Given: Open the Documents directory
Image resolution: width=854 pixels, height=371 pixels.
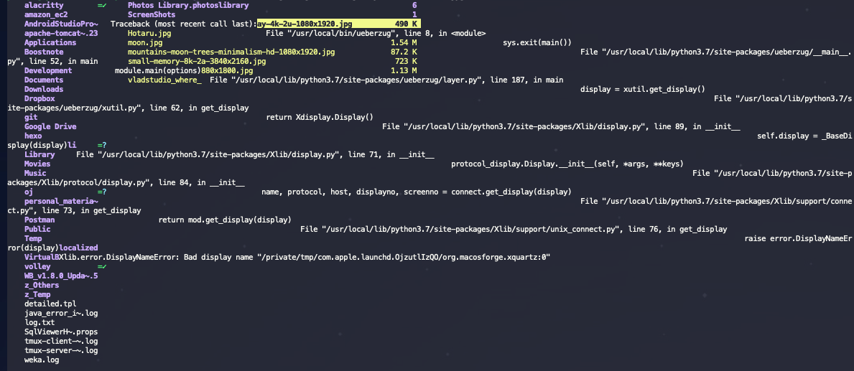Looking at the screenshot, I should [44, 80].
